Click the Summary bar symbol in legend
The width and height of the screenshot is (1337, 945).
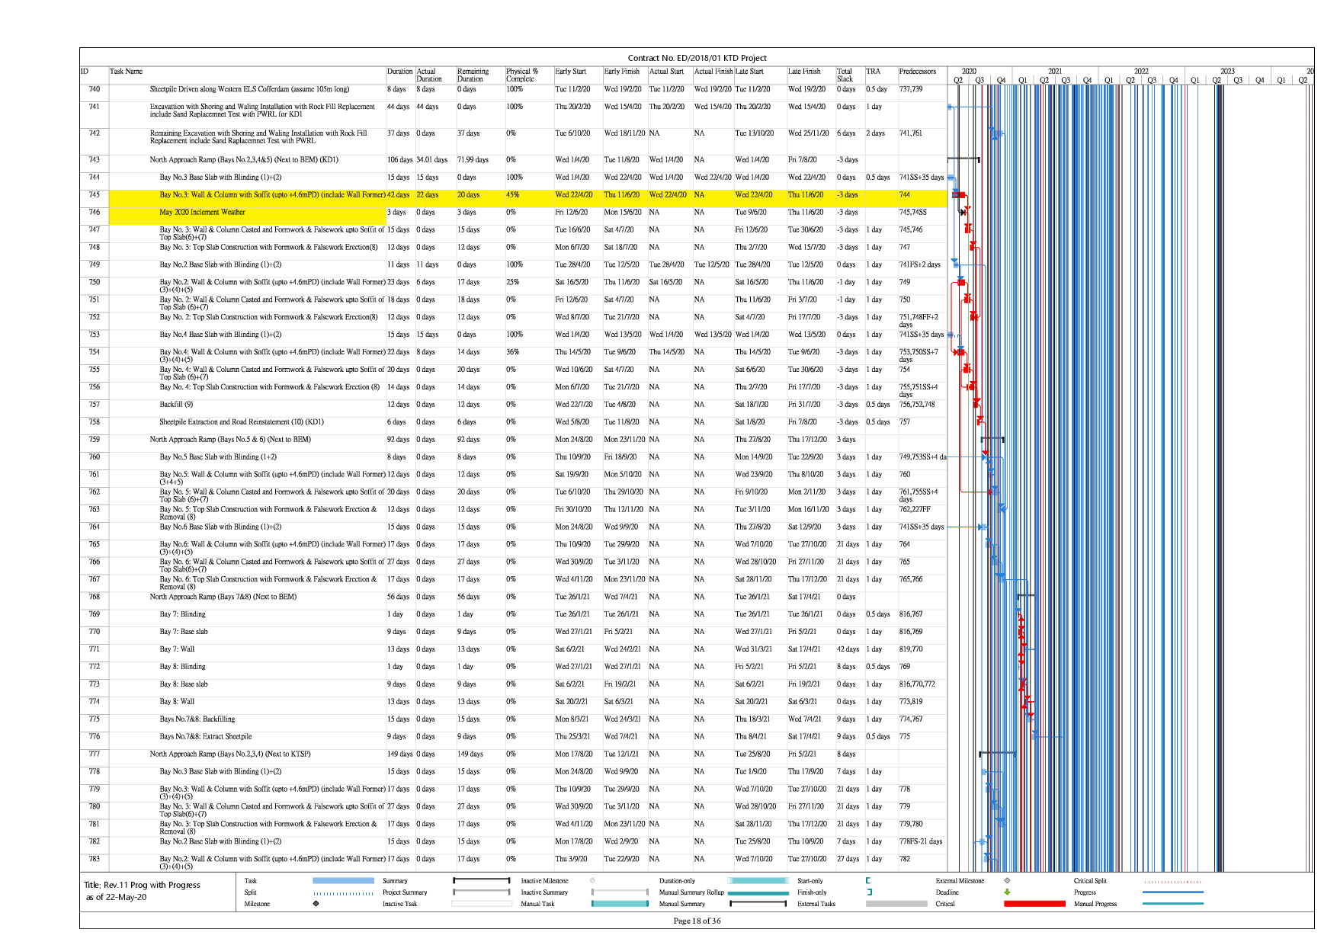(481, 881)
